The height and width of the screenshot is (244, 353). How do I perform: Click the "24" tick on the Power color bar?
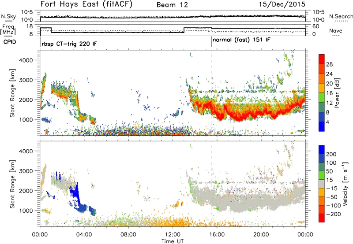point(329,74)
